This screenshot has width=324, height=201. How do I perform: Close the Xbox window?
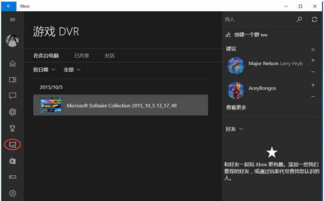tap(315, 6)
